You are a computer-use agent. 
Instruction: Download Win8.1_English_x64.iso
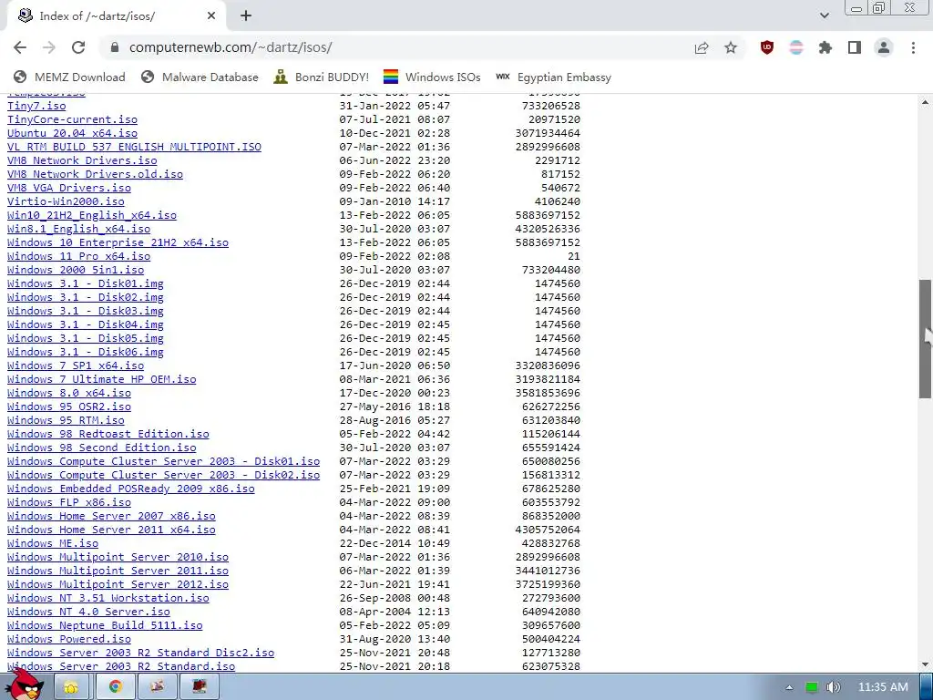[78, 229]
